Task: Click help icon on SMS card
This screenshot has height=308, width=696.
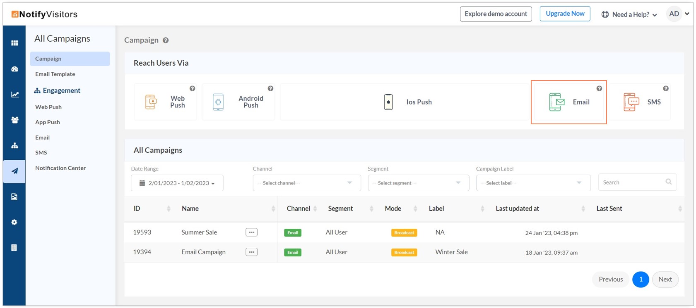Action: pos(666,88)
